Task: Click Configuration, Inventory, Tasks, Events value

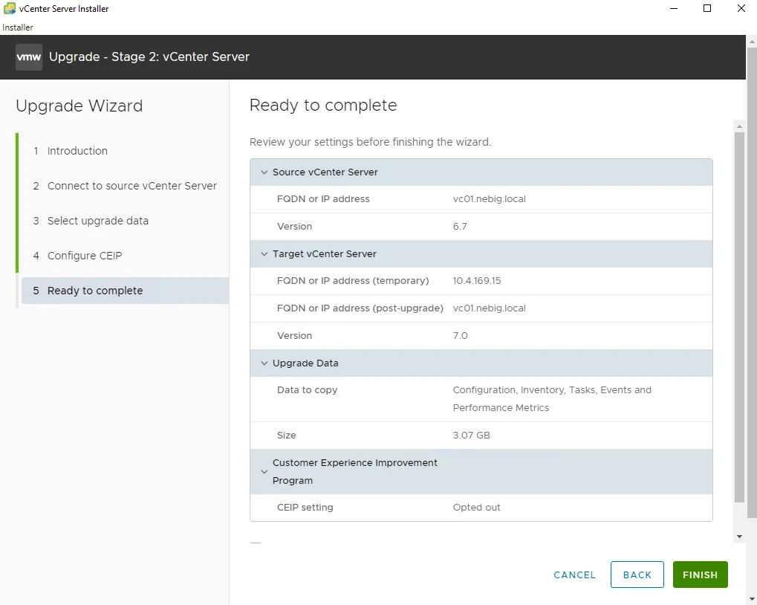Action: click(x=552, y=399)
